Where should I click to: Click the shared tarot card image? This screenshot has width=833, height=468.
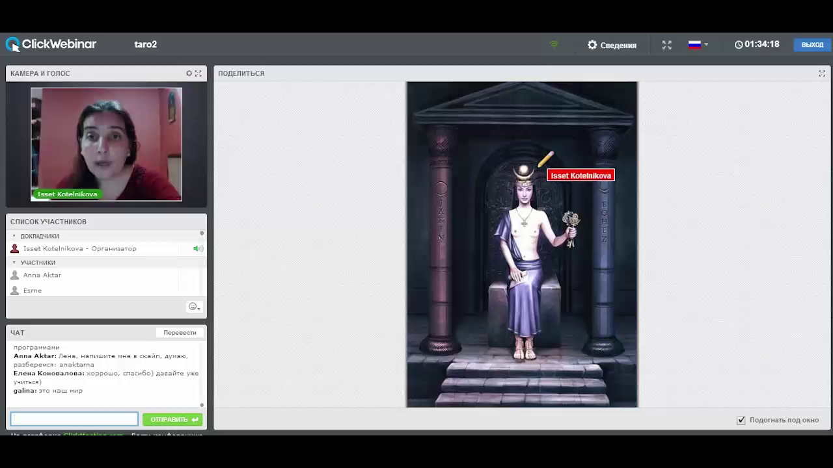pos(522,244)
